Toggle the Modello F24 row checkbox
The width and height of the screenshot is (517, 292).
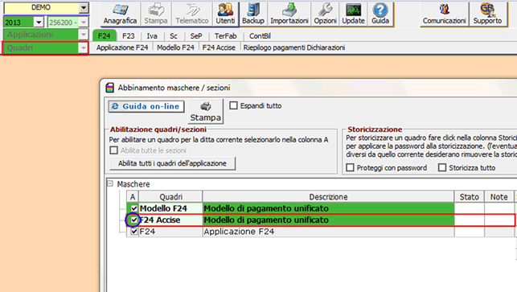(133, 208)
